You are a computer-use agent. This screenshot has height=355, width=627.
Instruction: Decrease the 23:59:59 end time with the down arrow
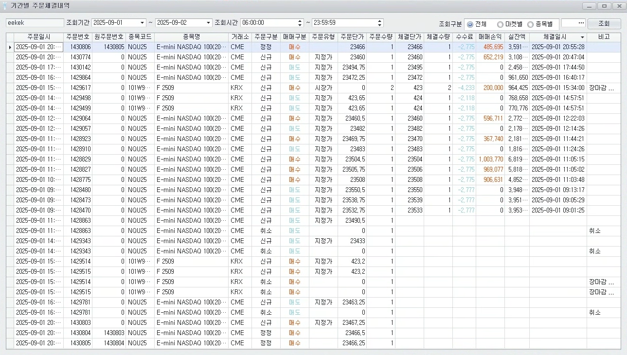click(380, 25)
